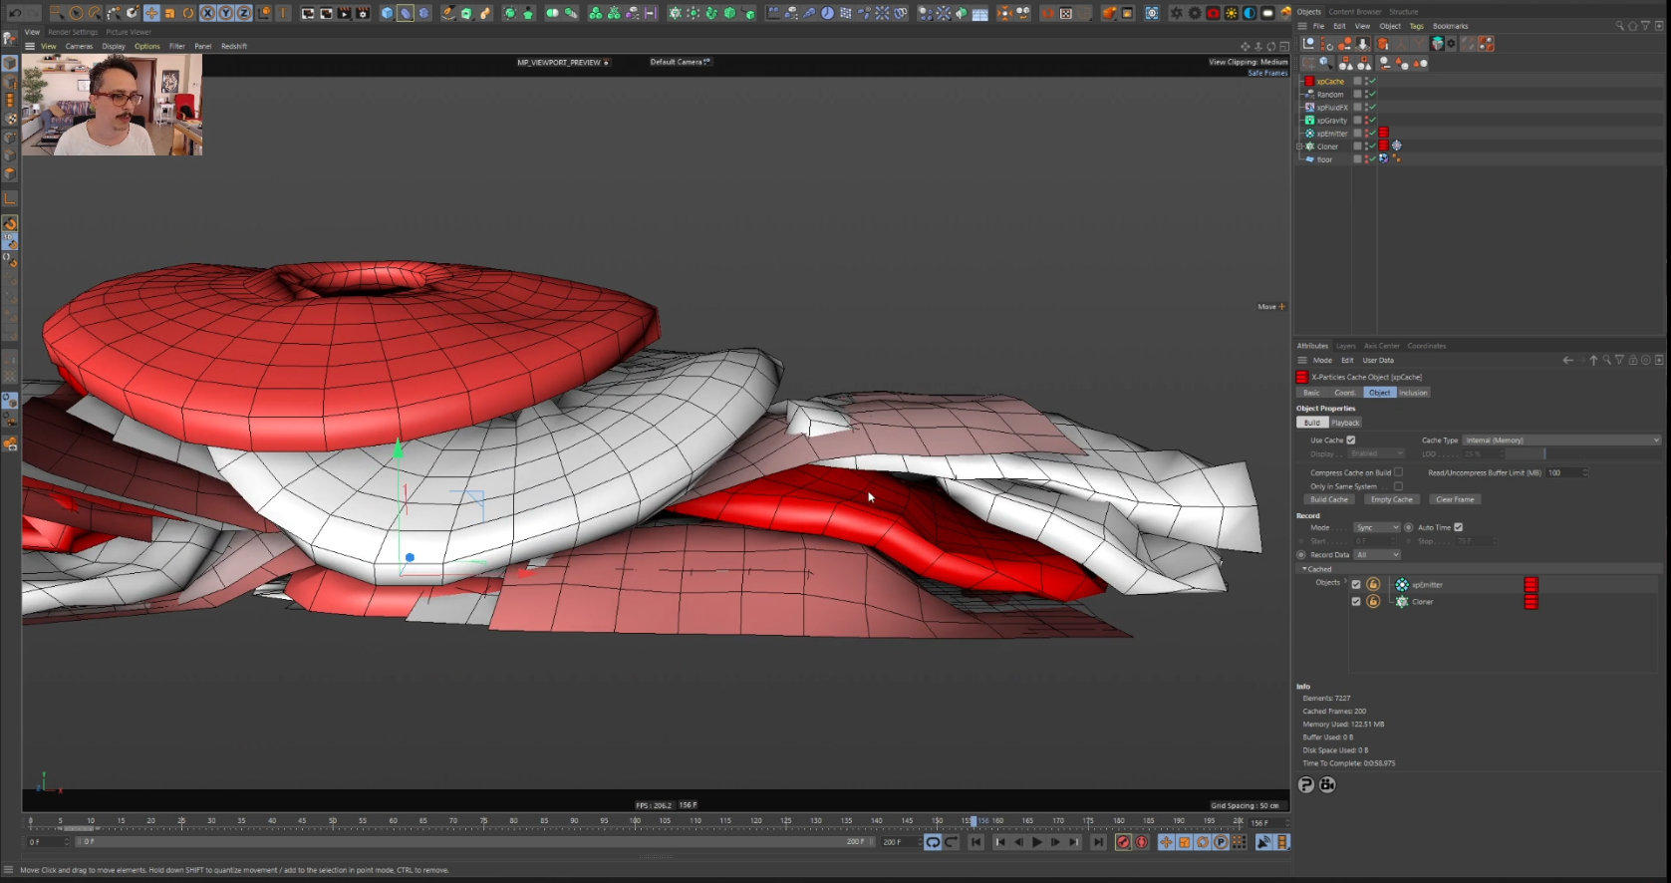Open the Cameras viewport menu

pyautogui.click(x=79, y=46)
